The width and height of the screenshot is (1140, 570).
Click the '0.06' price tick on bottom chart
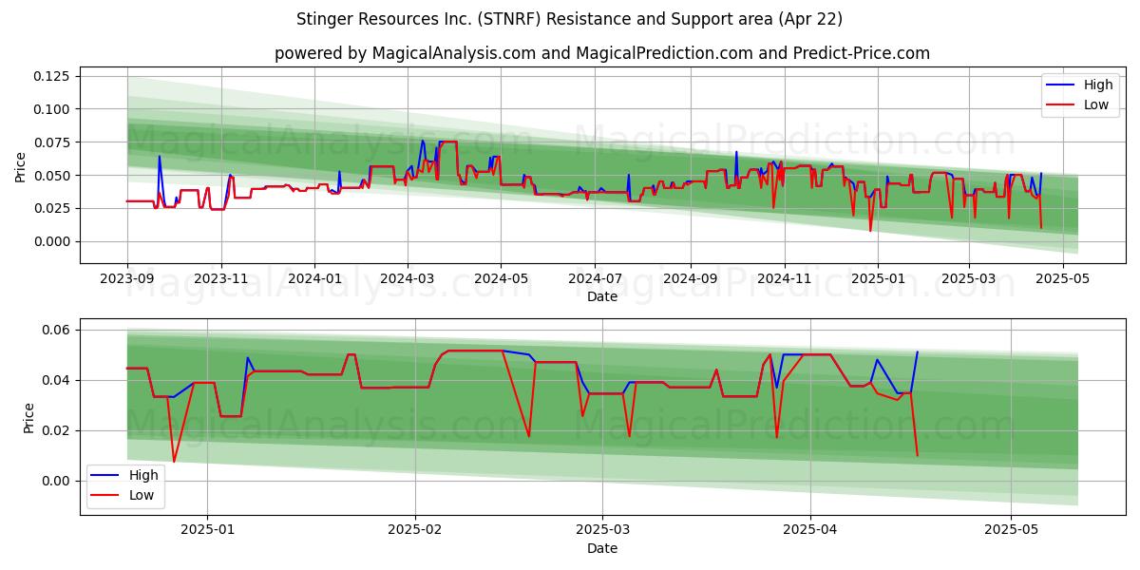point(58,330)
